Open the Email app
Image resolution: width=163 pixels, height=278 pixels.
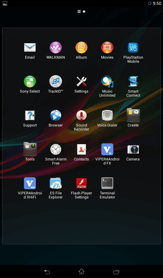[30, 48]
